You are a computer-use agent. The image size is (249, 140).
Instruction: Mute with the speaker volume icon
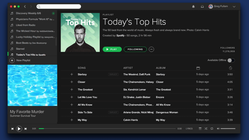(x=218, y=128)
